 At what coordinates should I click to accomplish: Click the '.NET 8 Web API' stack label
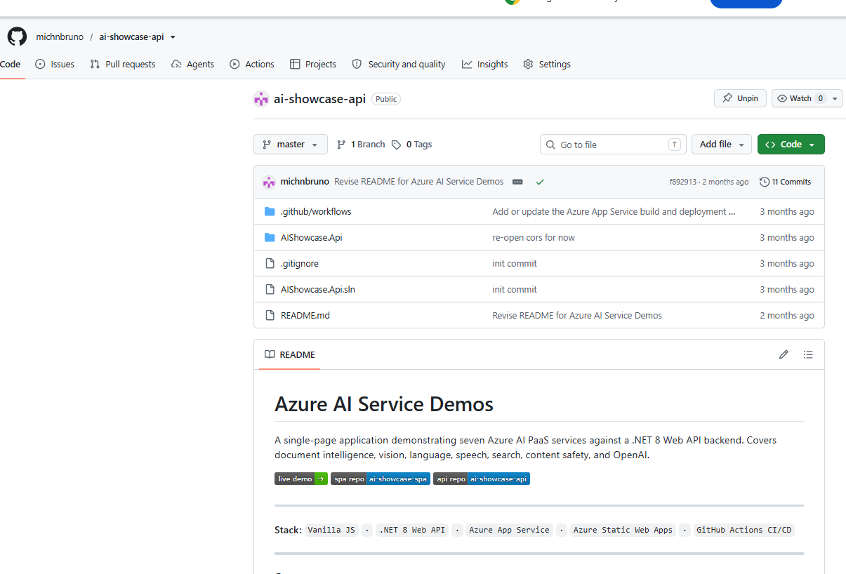click(x=413, y=530)
